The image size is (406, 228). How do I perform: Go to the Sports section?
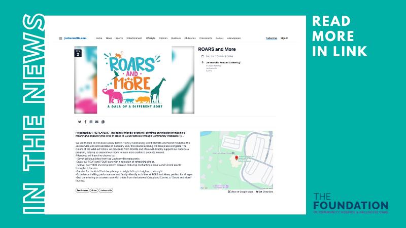[119, 39]
